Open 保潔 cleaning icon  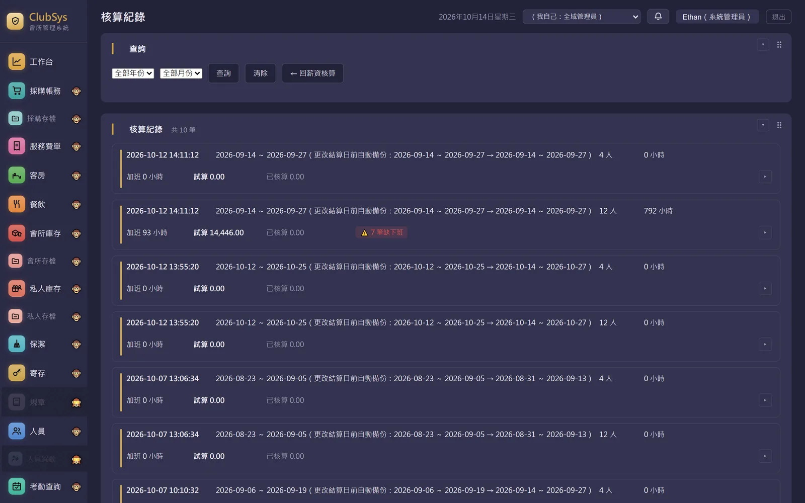coord(17,344)
